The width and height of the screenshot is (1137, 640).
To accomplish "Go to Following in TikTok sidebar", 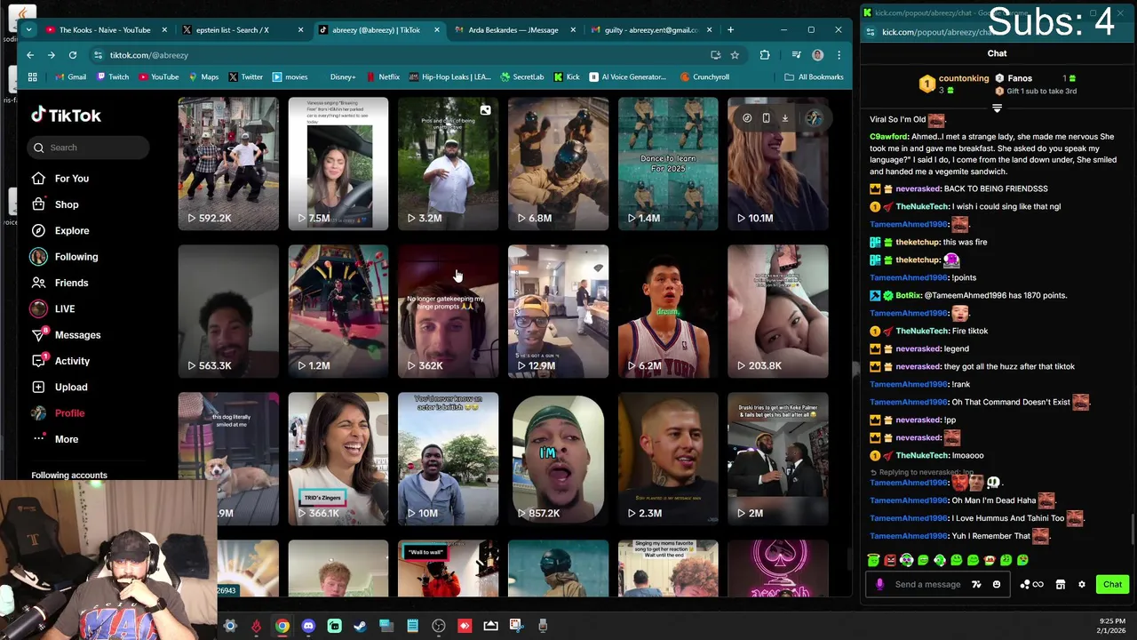I will 64,257.
